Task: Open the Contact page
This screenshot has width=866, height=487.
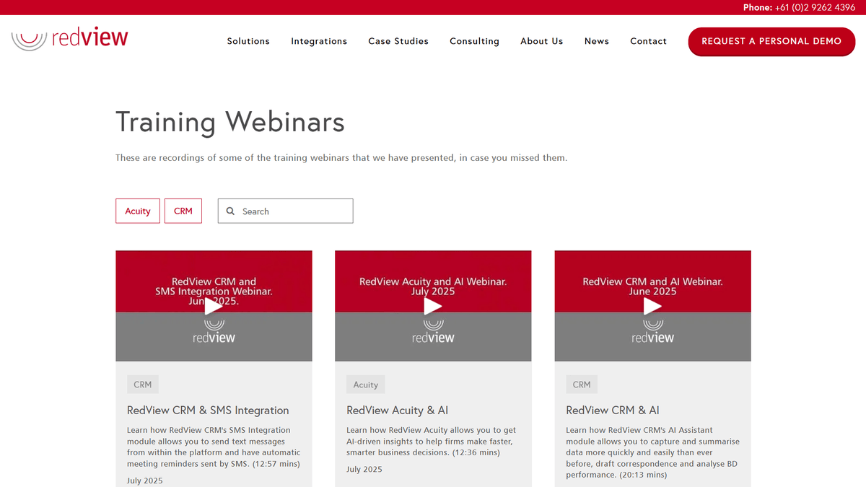Action: click(648, 41)
